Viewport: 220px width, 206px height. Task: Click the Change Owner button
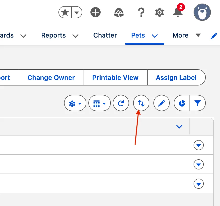tap(51, 77)
